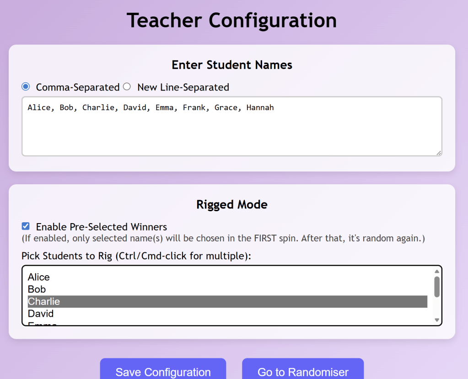Pick Bob from the rig student list

[x=37, y=289]
